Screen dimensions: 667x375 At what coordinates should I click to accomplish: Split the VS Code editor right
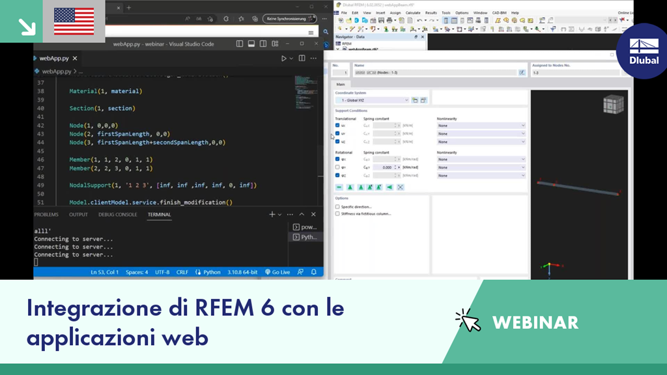point(302,58)
